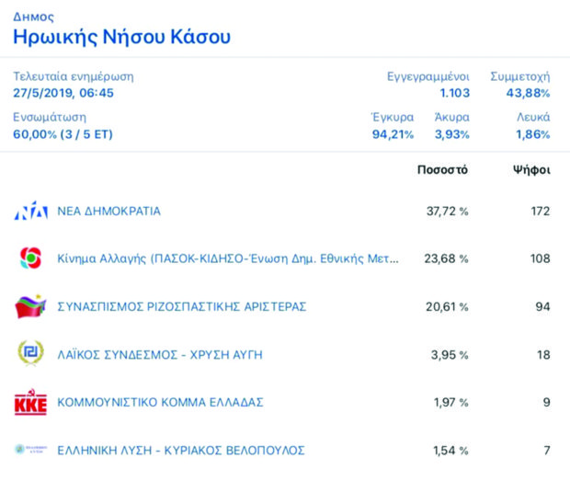This screenshot has height=481, width=570.
Task: Open ΕΛΛΗΝΙΚΗ ΛΥΣΗ - ΚΥΡΙΑΚΟΣ ΒΕΛΟΠΟΥΛΟΣ link
Action: click(180, 451)
